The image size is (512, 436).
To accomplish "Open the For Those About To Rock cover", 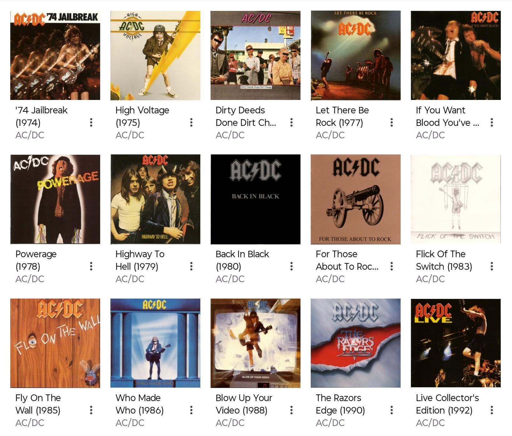I will (x=356, y=199).
